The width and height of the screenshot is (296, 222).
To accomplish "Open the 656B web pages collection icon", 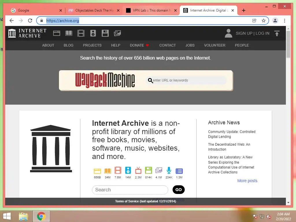I will 97,171.
